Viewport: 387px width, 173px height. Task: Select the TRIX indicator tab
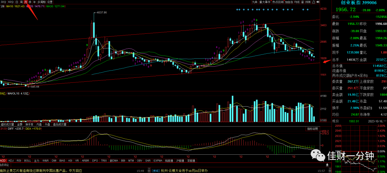tap(104, 161)
